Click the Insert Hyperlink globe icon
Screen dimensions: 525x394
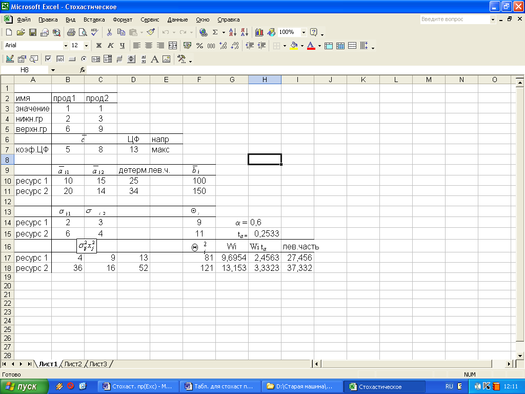203,32
